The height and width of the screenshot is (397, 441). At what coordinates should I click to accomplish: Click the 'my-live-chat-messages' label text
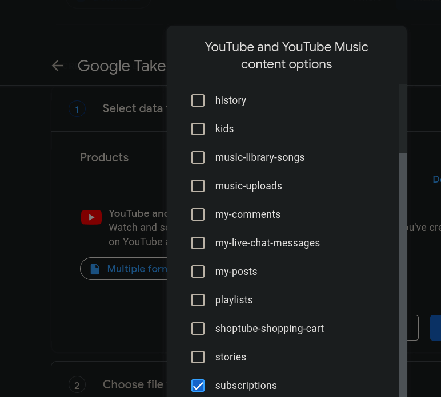point(267,243)
